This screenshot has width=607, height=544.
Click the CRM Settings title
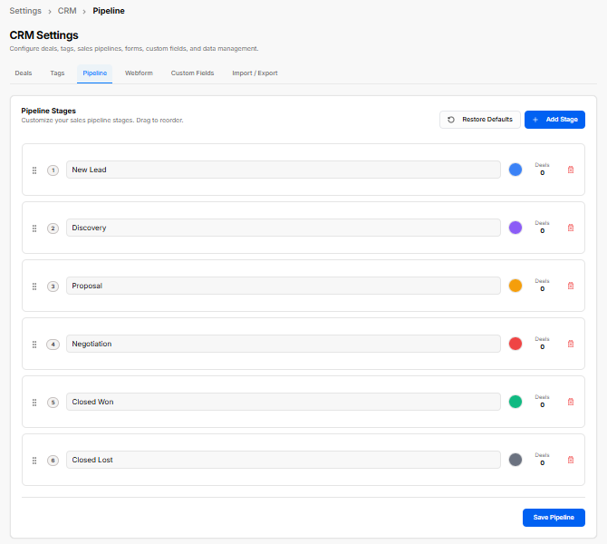coord(44,35)
